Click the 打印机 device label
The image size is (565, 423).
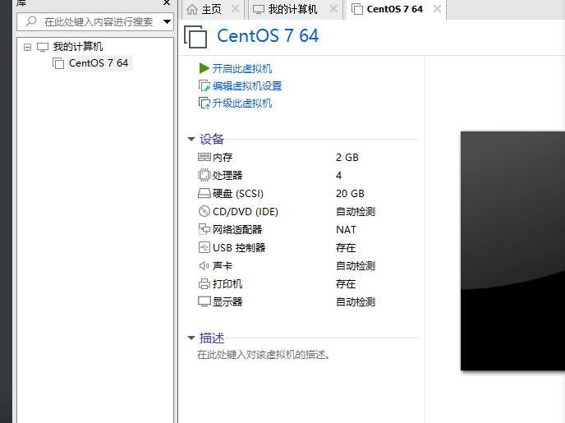227,284
